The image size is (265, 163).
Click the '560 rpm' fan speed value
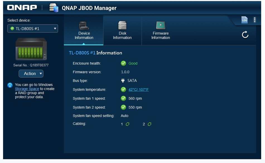[135, 98]
